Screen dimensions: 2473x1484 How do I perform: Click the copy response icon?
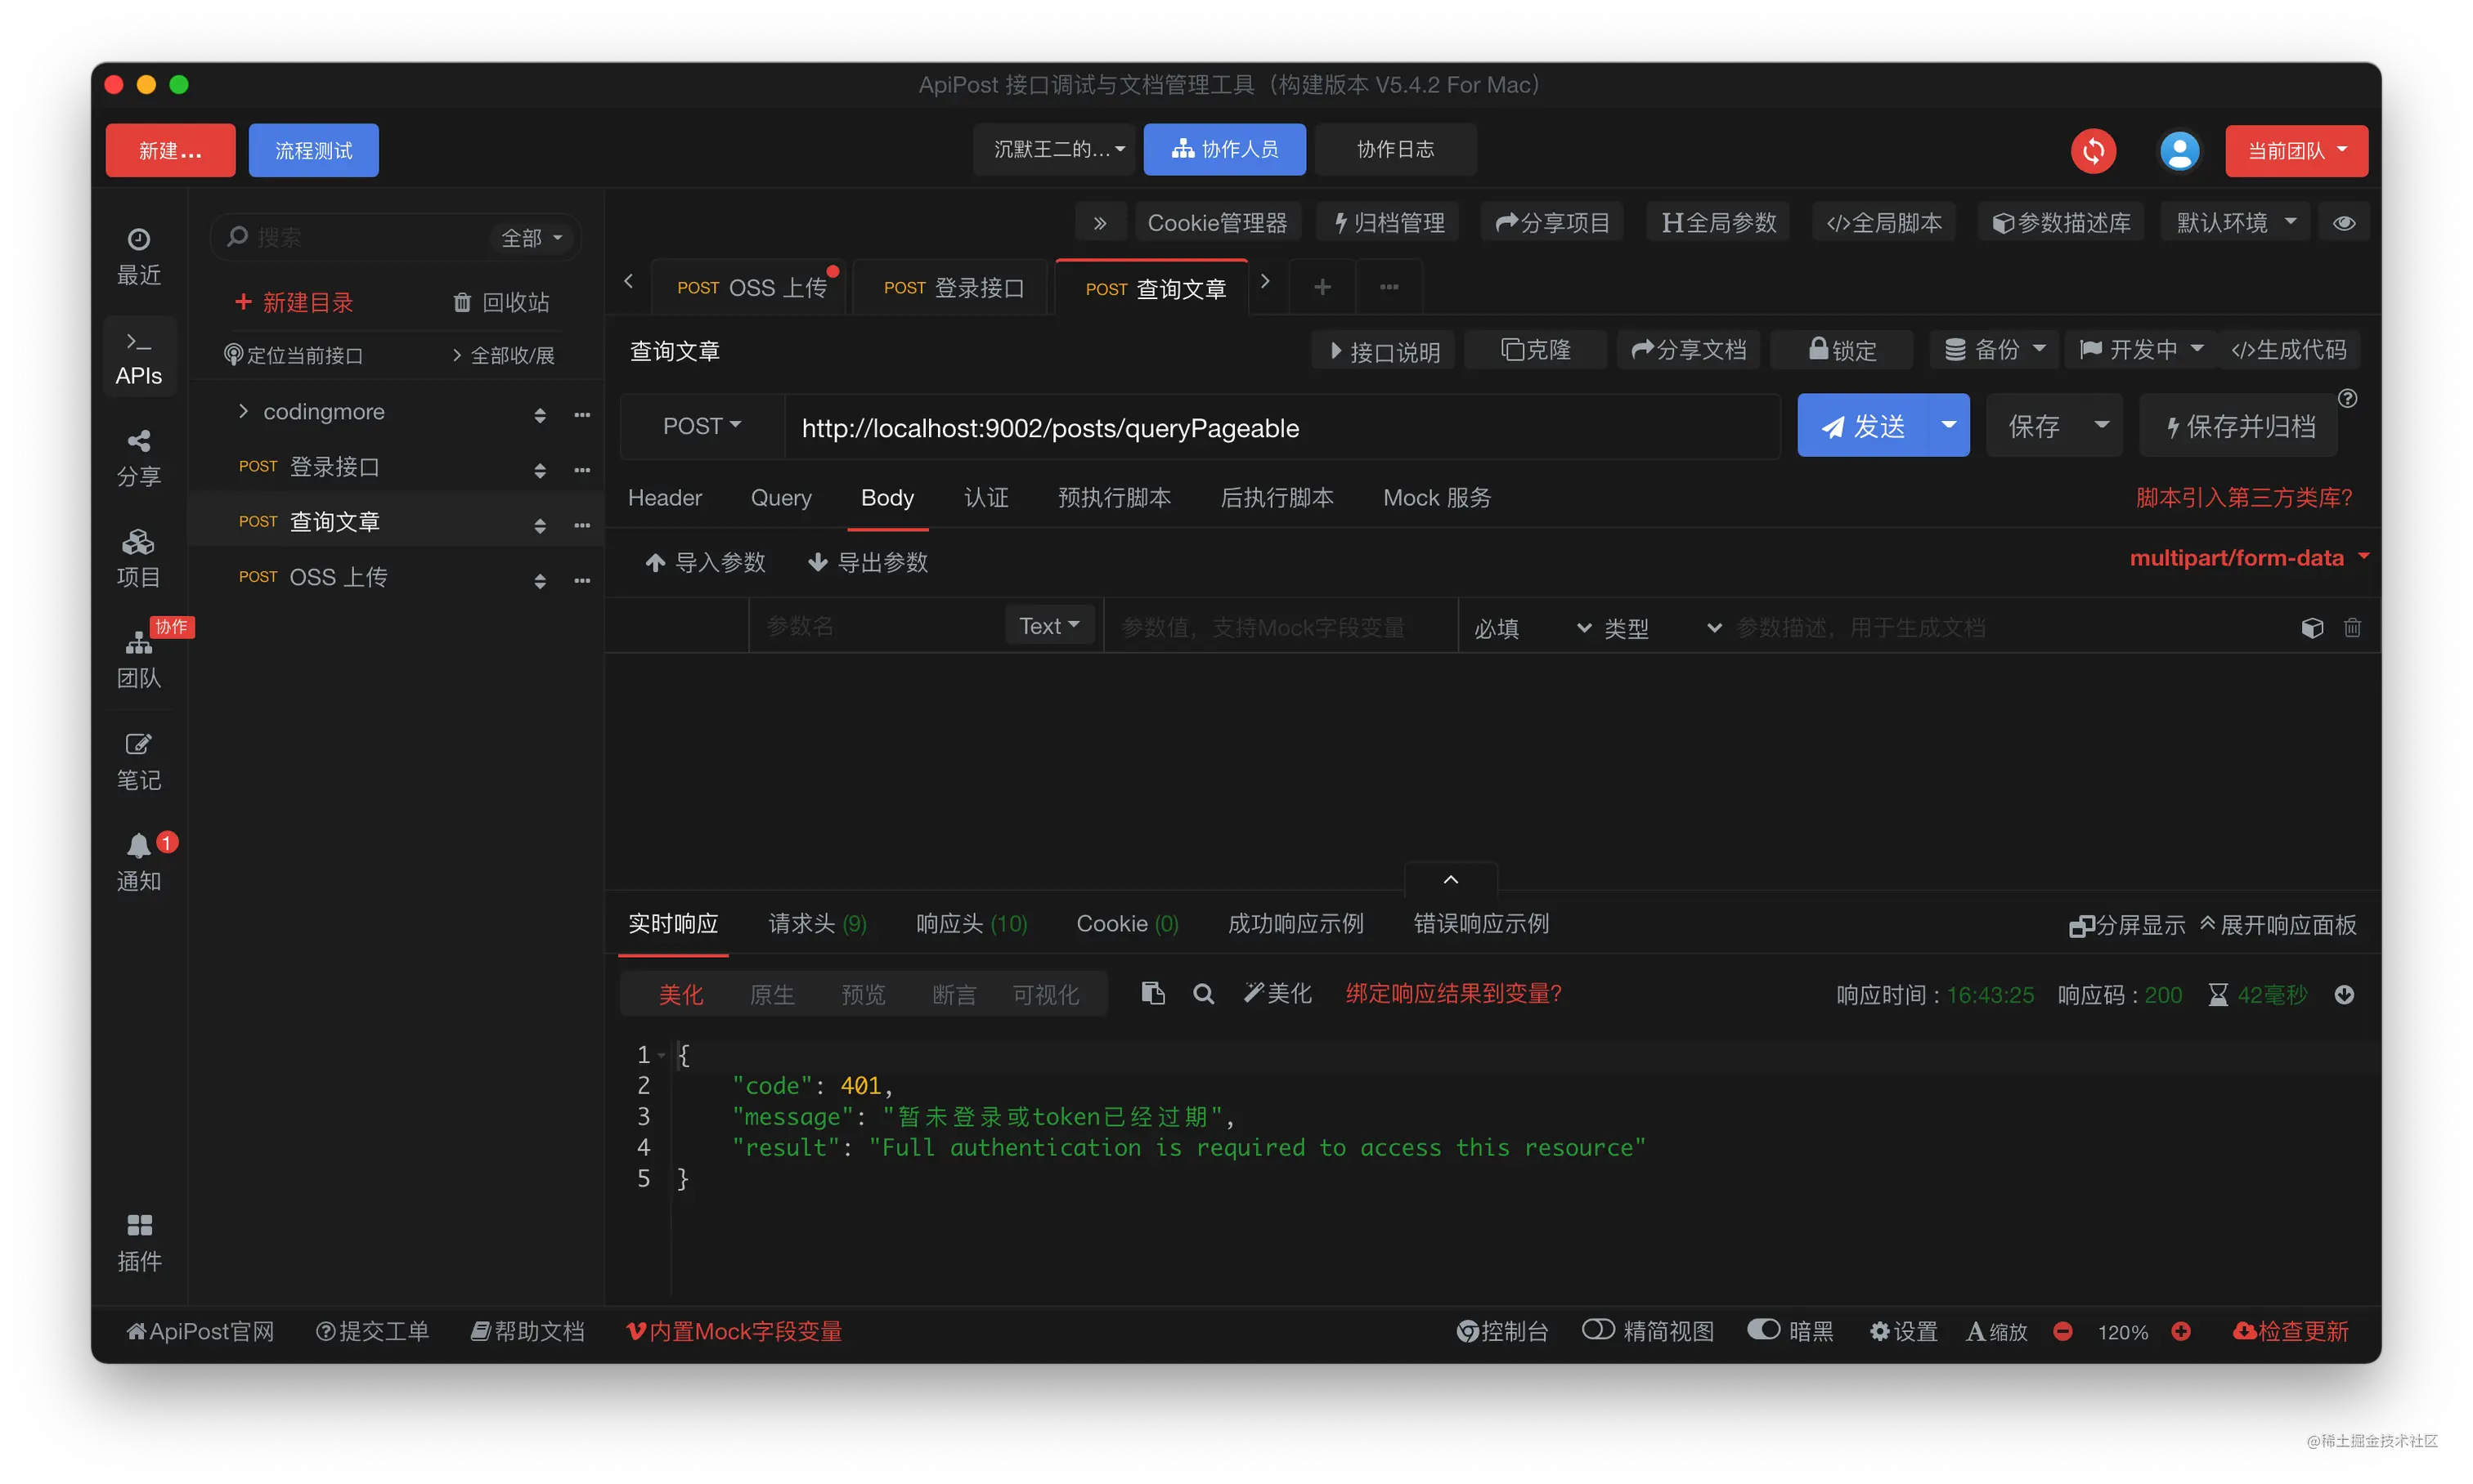[1152, 993]
